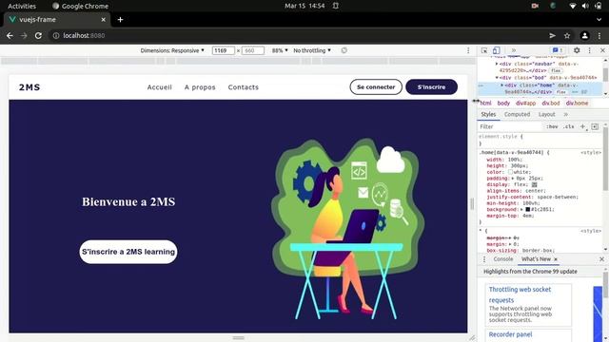Image resolution: width=609 pixels, height=342 pixels.
Task: Reload the page with the refresh icon
Action: pyautogui.click(x=38, y=36)
